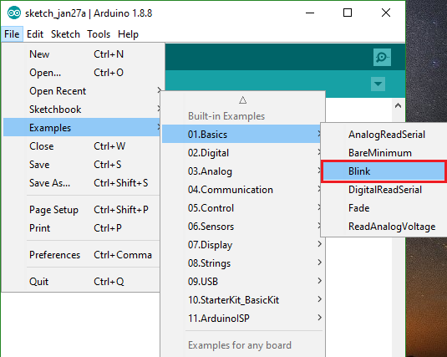Expand the 07.Display examples submenu
The image size is (447, 357).
tap(242, 245)
